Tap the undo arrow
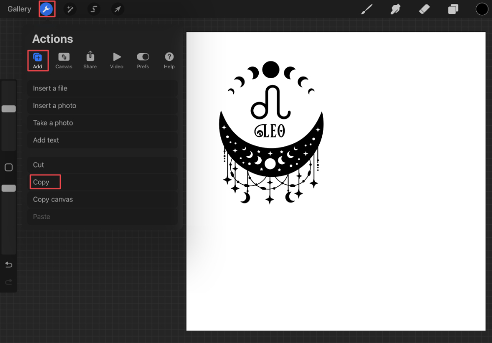This screenshot has width=492, height=343. click(8, 264)
